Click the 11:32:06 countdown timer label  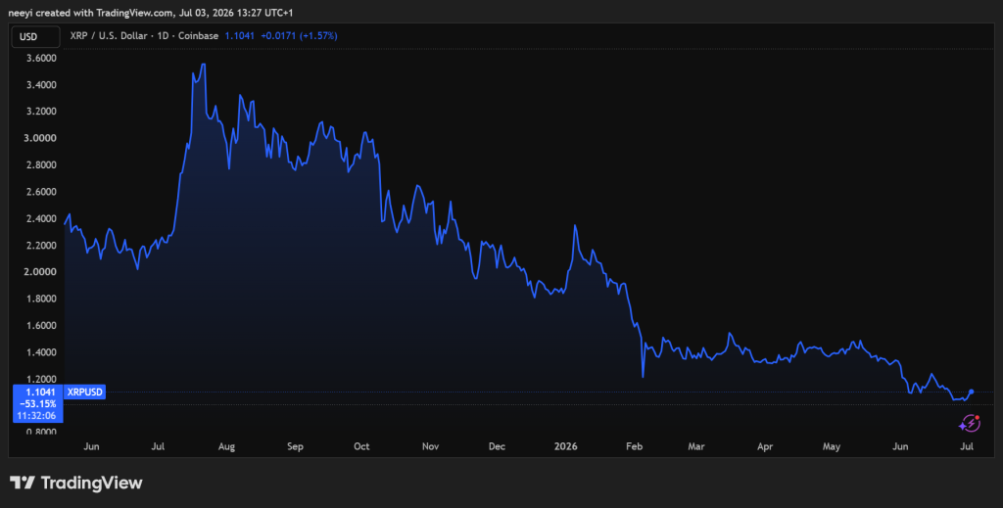[x=38, y=415]
